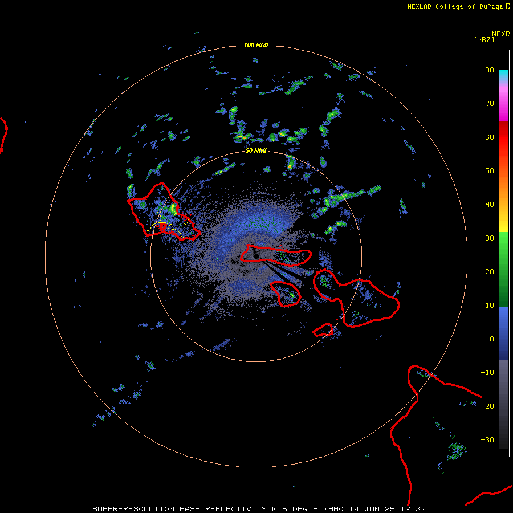Click the [dBZ] units label
This screenshot has height=513, width=513.
(484, 40)
